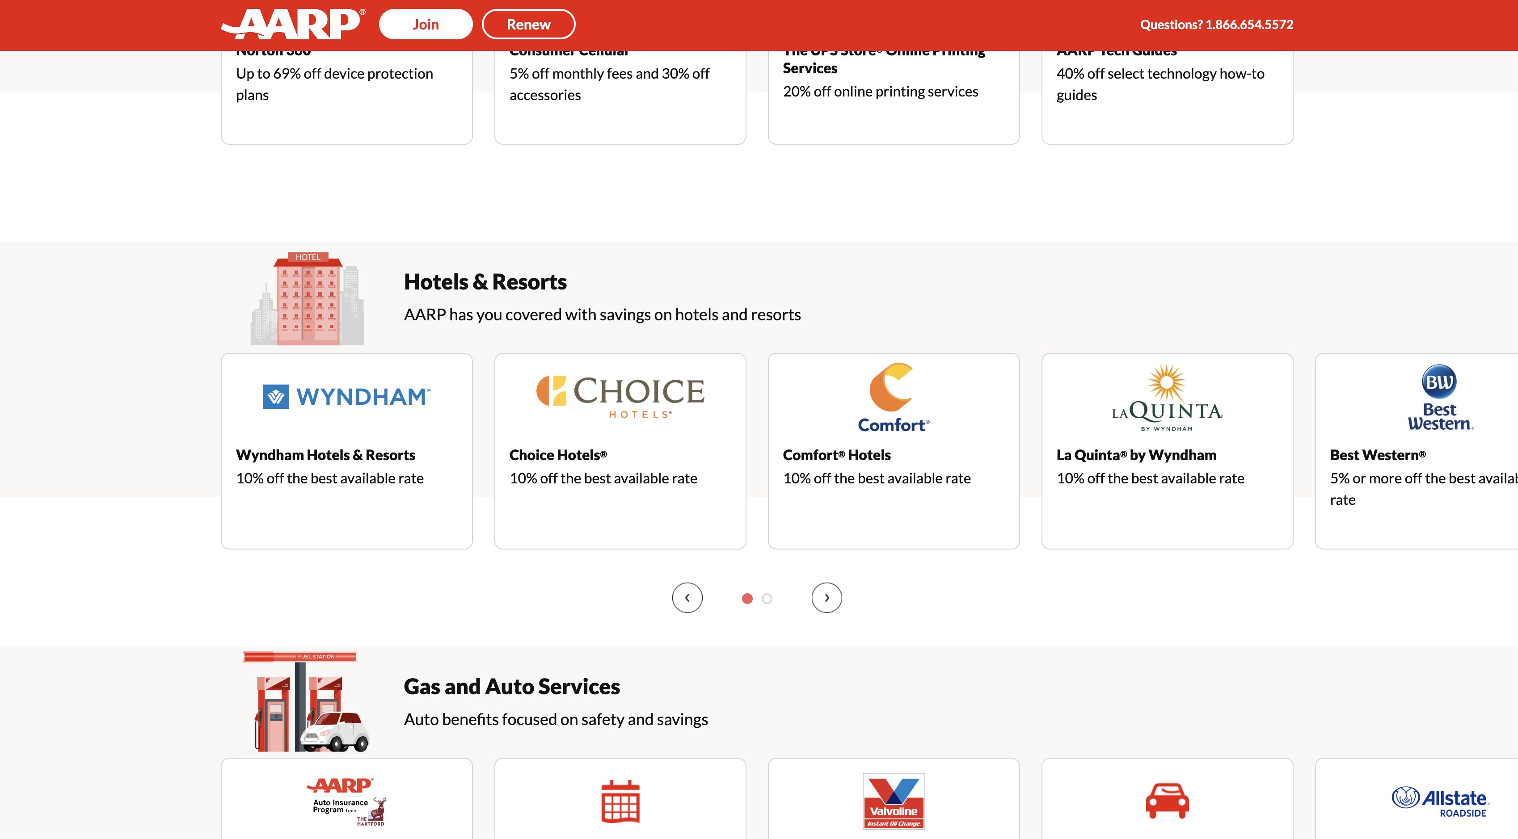Advance hotels carousel with next arrow
Screen dimensions: 1518x839
826,598
